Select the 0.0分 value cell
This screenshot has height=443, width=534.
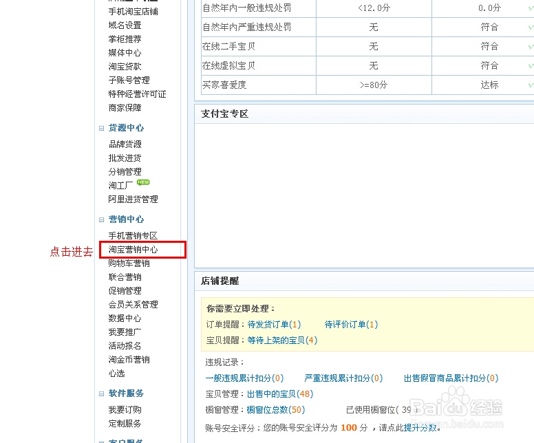pos(489,8)
